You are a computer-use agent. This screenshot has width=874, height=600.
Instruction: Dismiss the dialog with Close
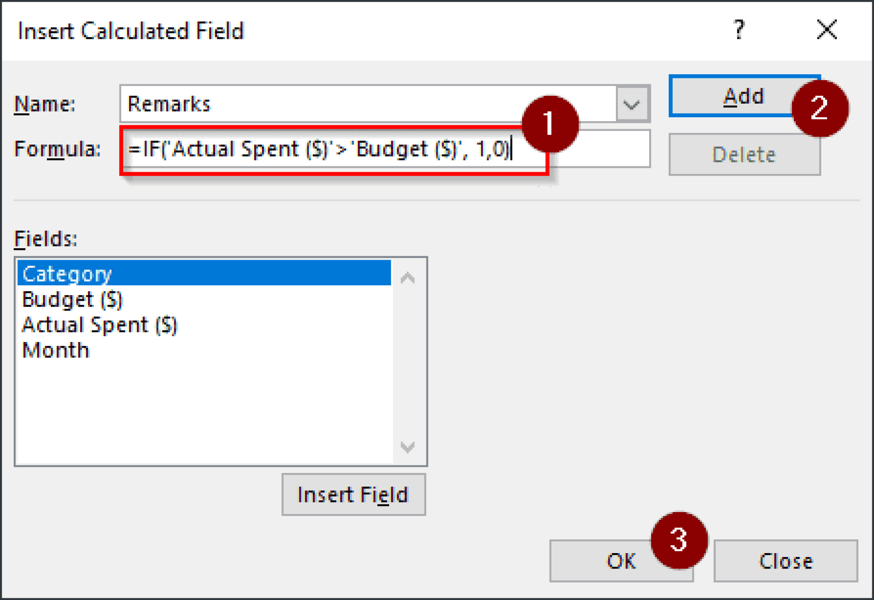[785, 561]
